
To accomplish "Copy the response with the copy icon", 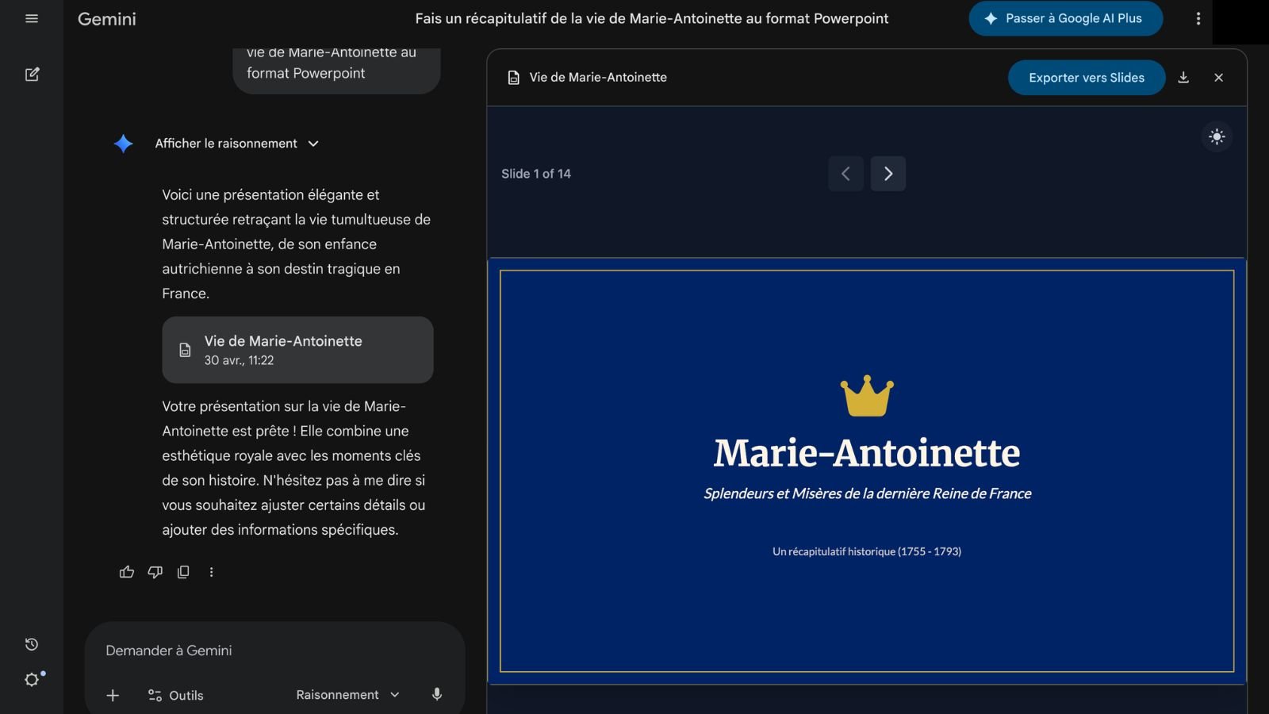I will click(x=183, y=572).
